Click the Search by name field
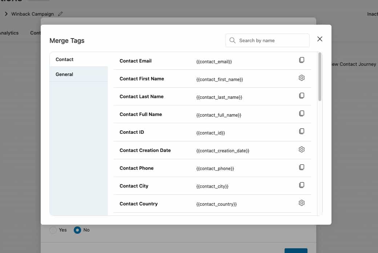The width and height of the screenshot is (378, 253). point(272,41)
